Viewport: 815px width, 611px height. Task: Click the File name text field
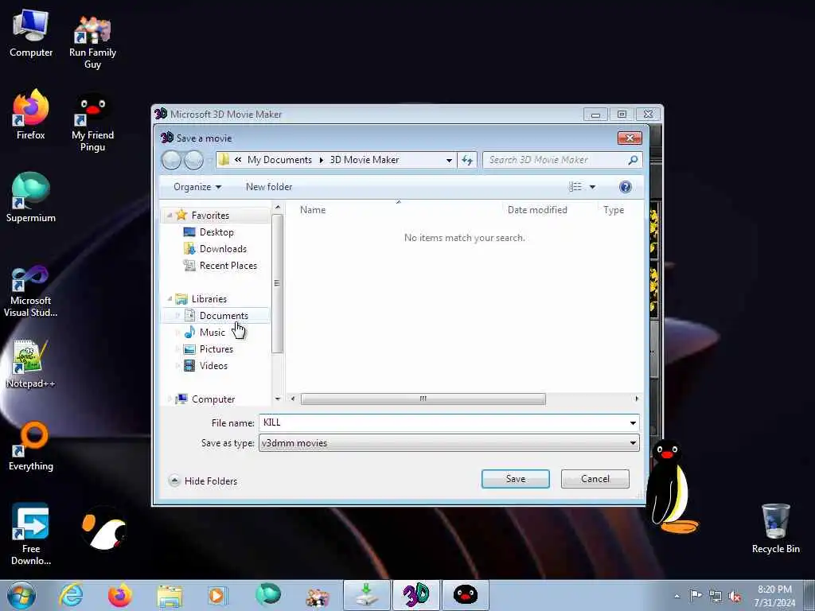coord(443,423)
